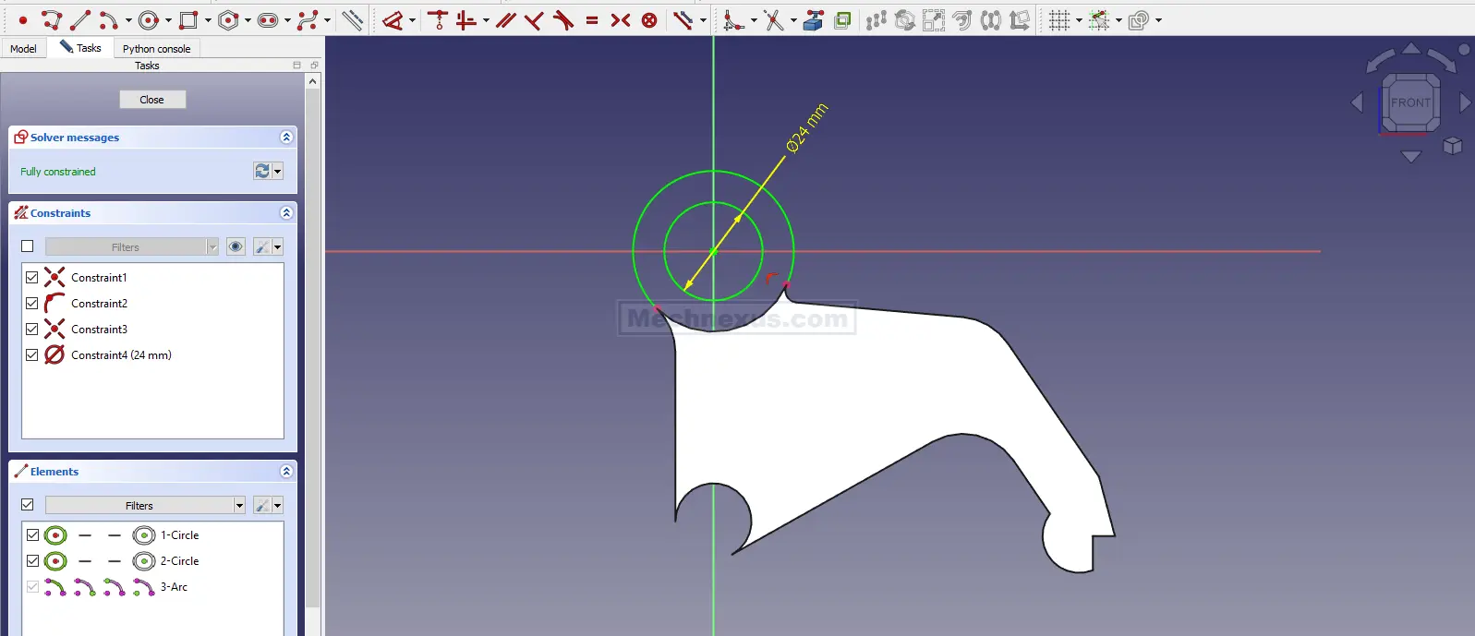1475x636 pixels.
Task: Toggle the 1-Circle element checkbox
Action: [32, 534]
